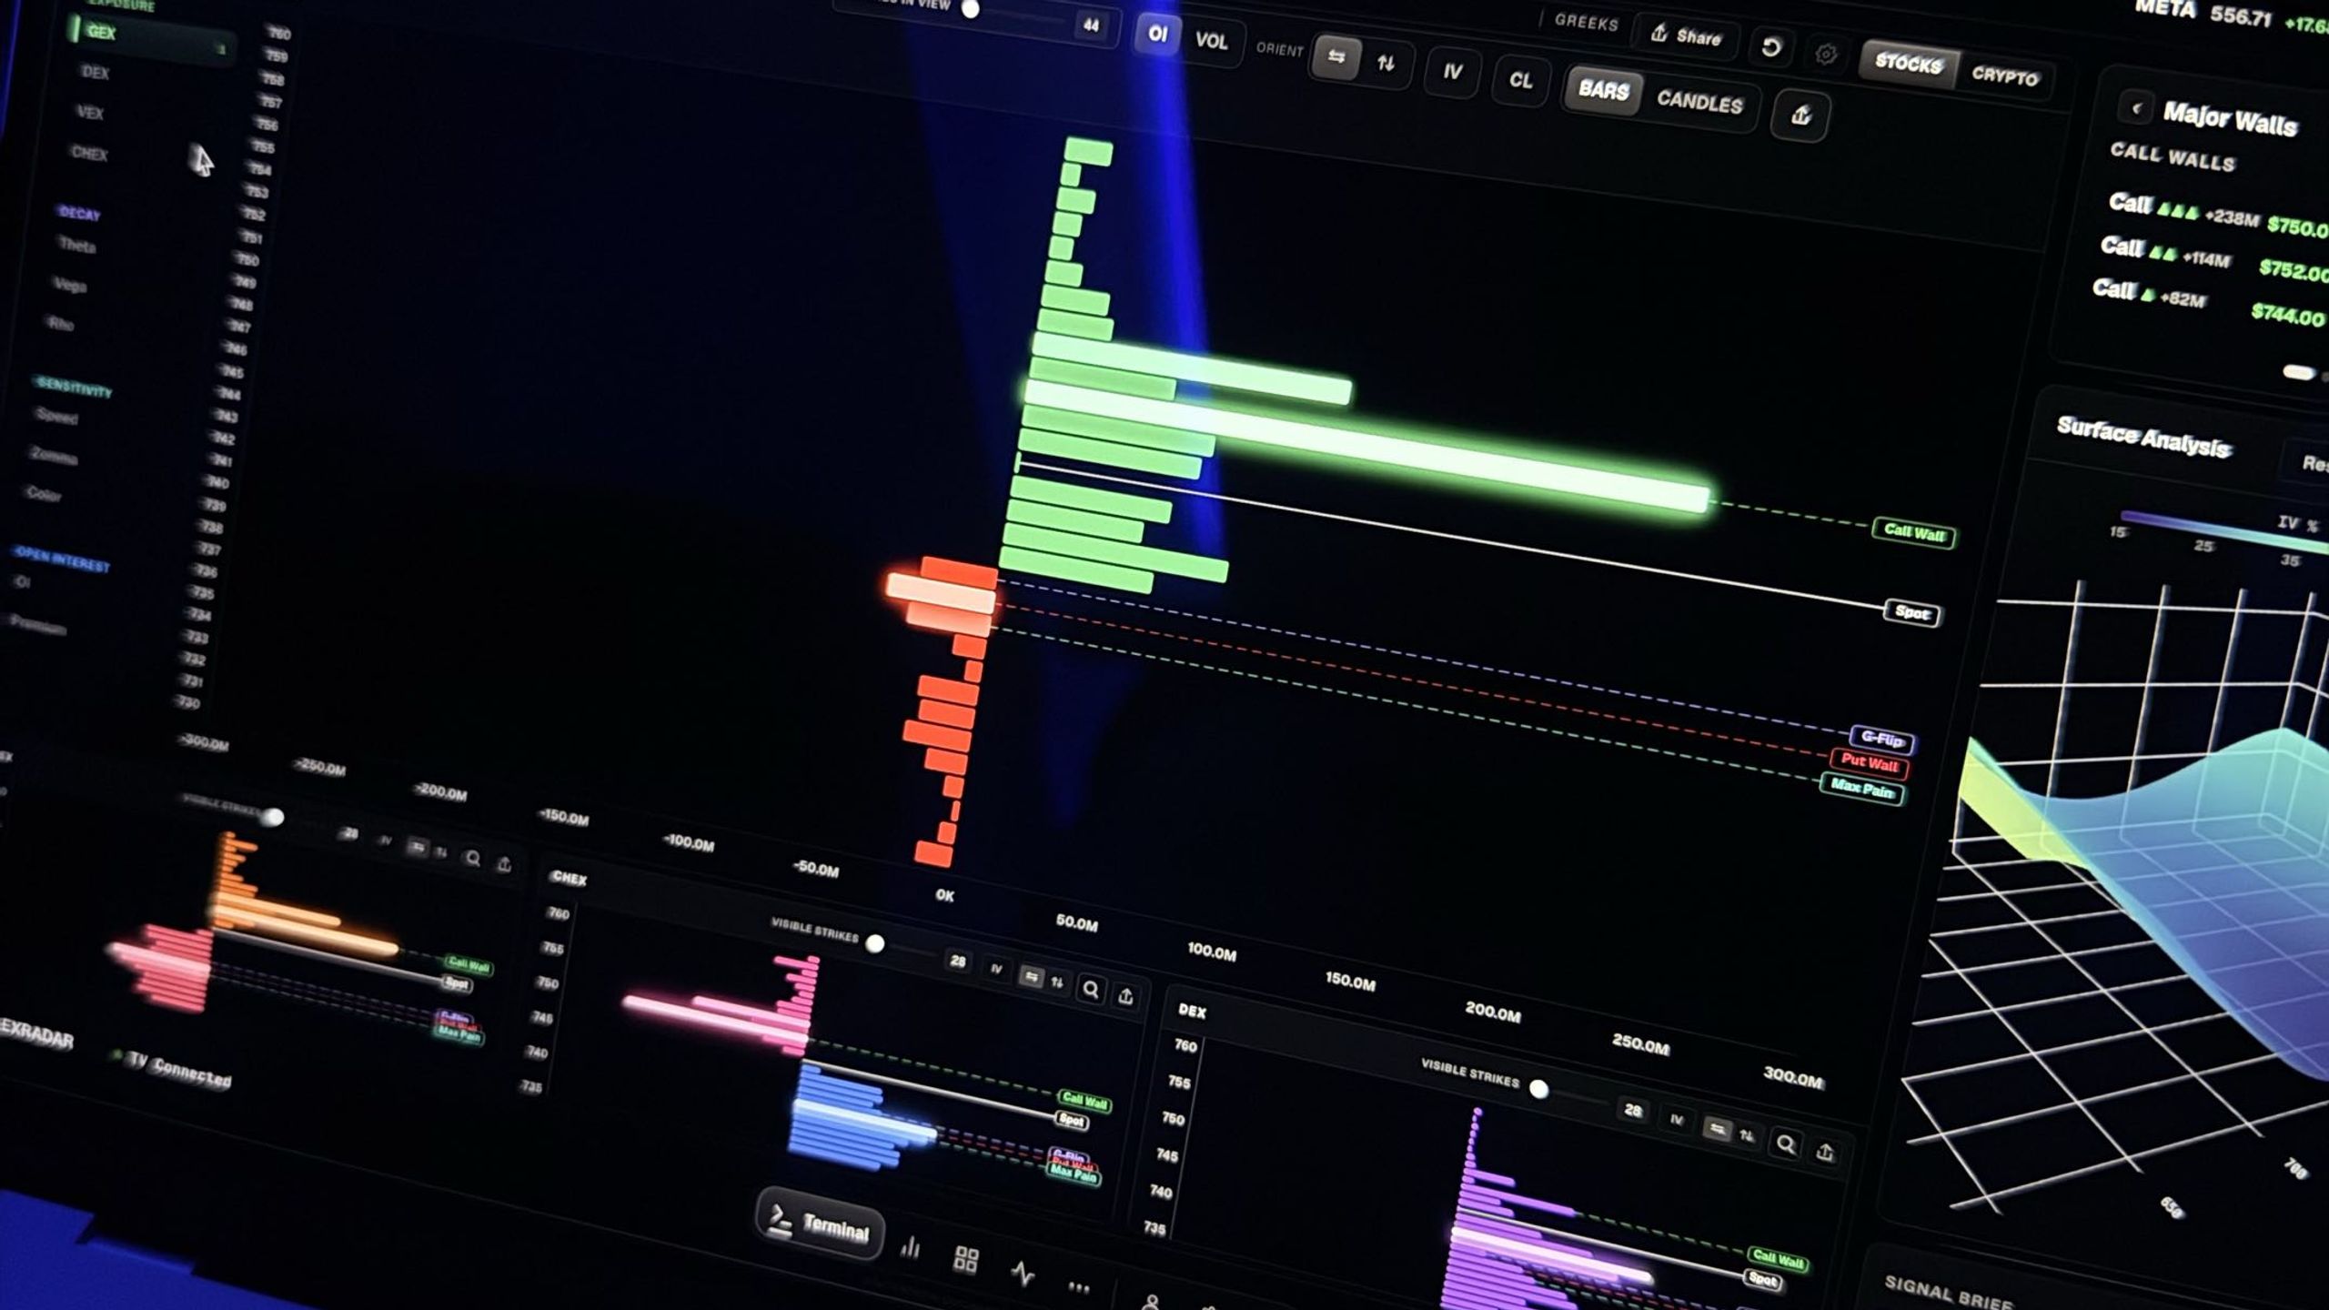2329x1310 pixels.
Task: Click the refresh icon next to Share
Action: [x=1770, y=46]
